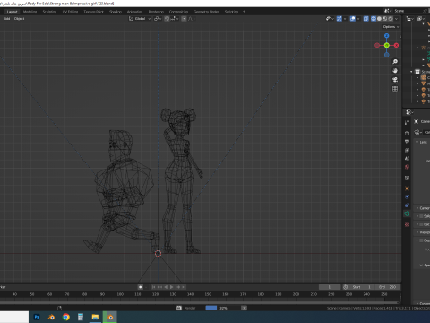Open the Options dropdown in viewport

point(391,27)
